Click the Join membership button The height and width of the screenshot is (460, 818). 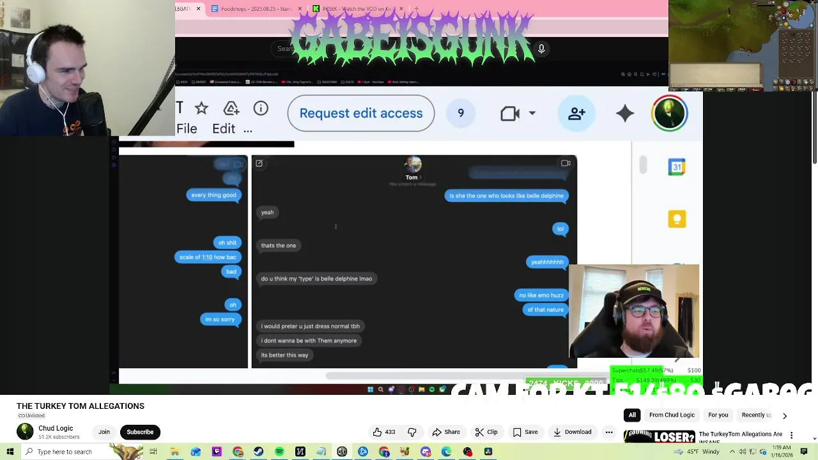104,432
